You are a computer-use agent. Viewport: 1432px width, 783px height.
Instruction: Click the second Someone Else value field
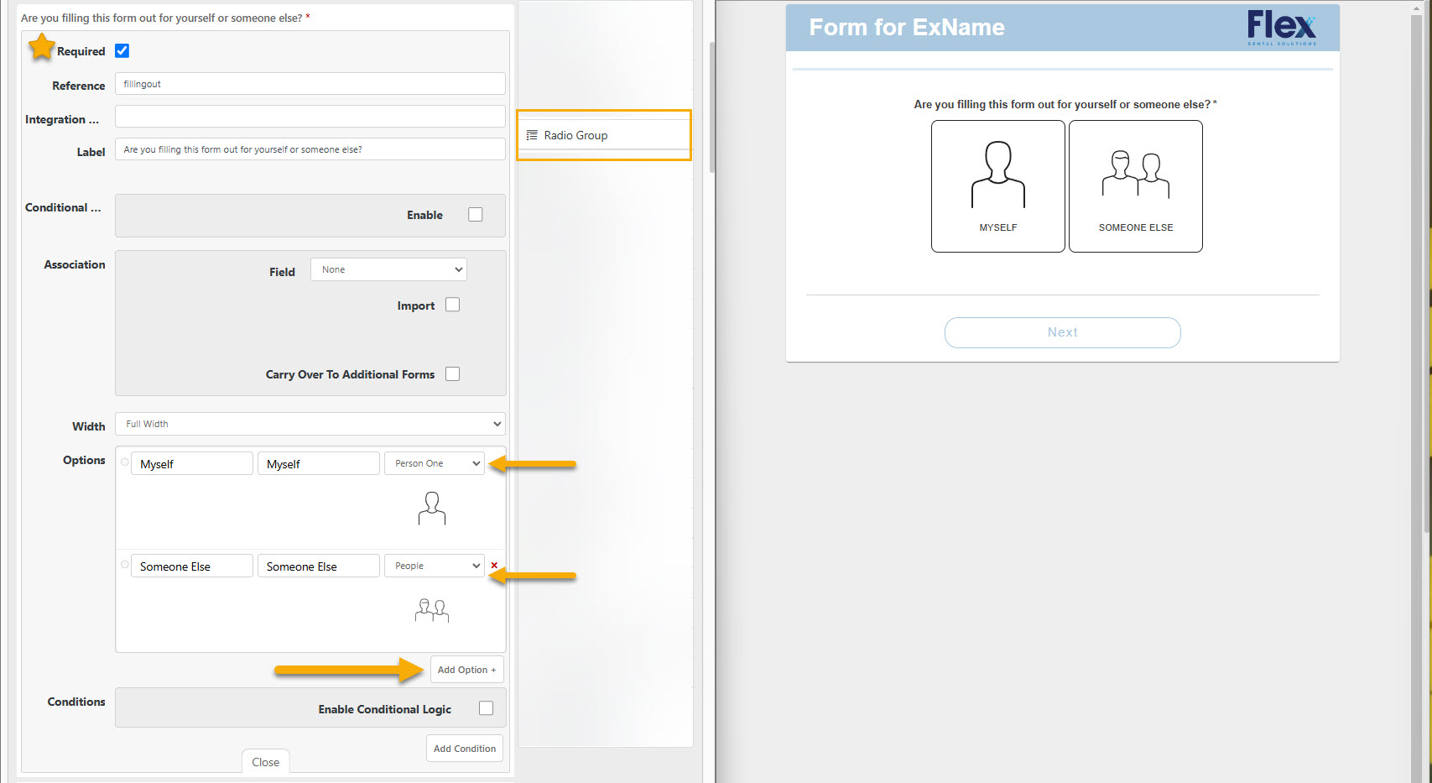coord(319,566)
